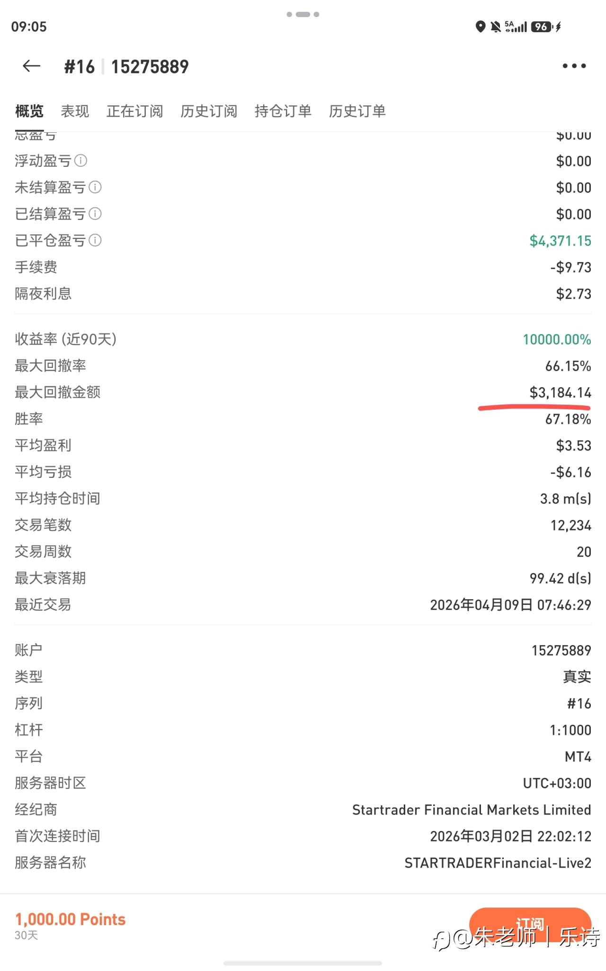This screenshot has width=606, height=971.
Task: Tap the location pin status icon
Action: click(x=480, y=27)
